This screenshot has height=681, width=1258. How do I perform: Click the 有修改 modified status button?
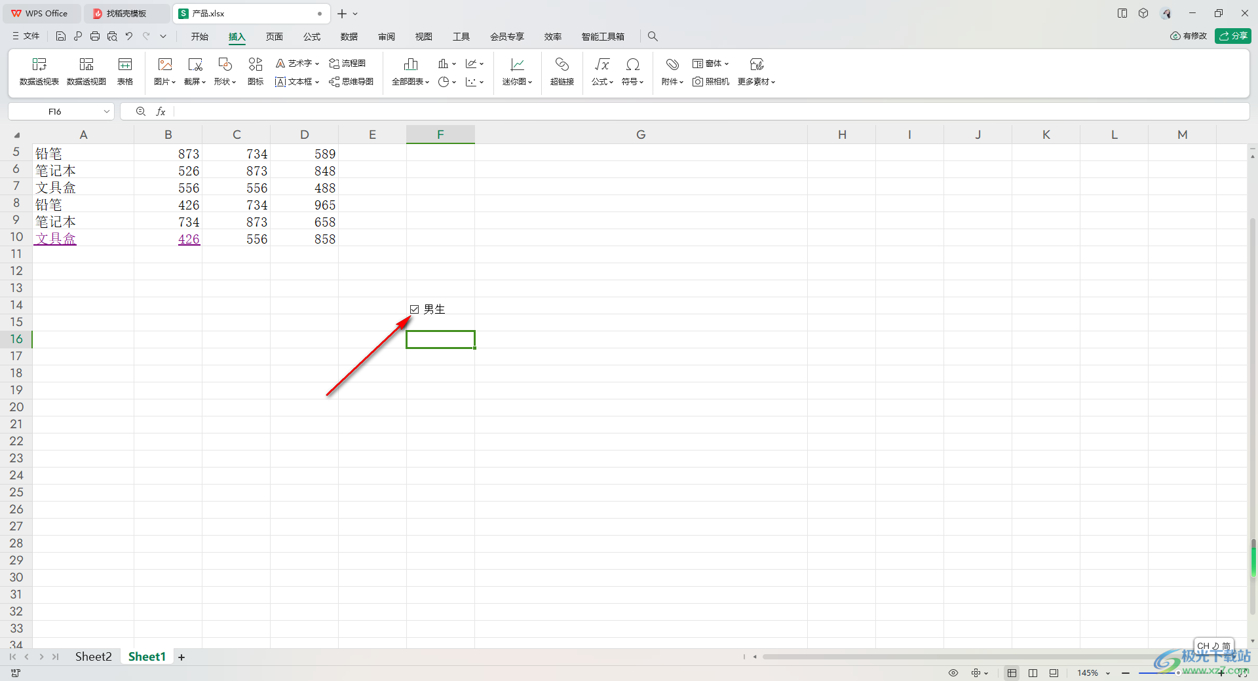click(x=1189, y=36)
